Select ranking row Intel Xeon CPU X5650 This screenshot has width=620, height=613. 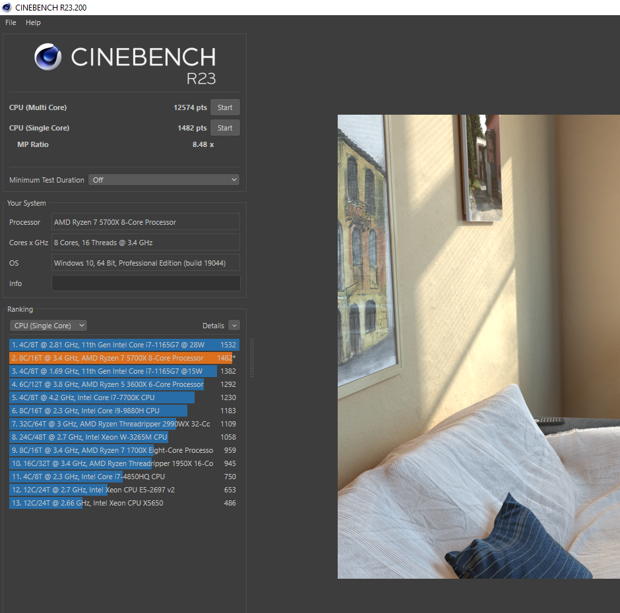tap(124, 503)
